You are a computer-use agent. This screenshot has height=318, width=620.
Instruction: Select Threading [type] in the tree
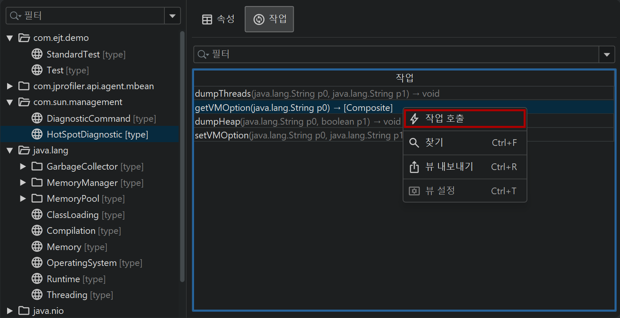click(x=80, y=295)
